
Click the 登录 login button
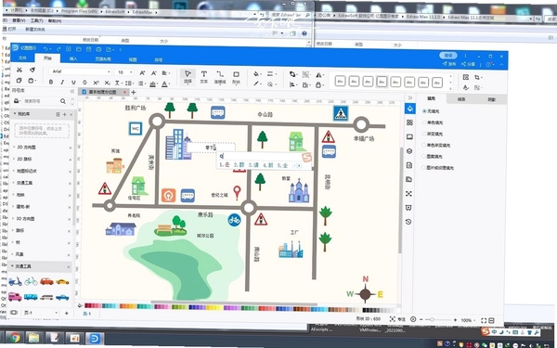pos(448,56)
